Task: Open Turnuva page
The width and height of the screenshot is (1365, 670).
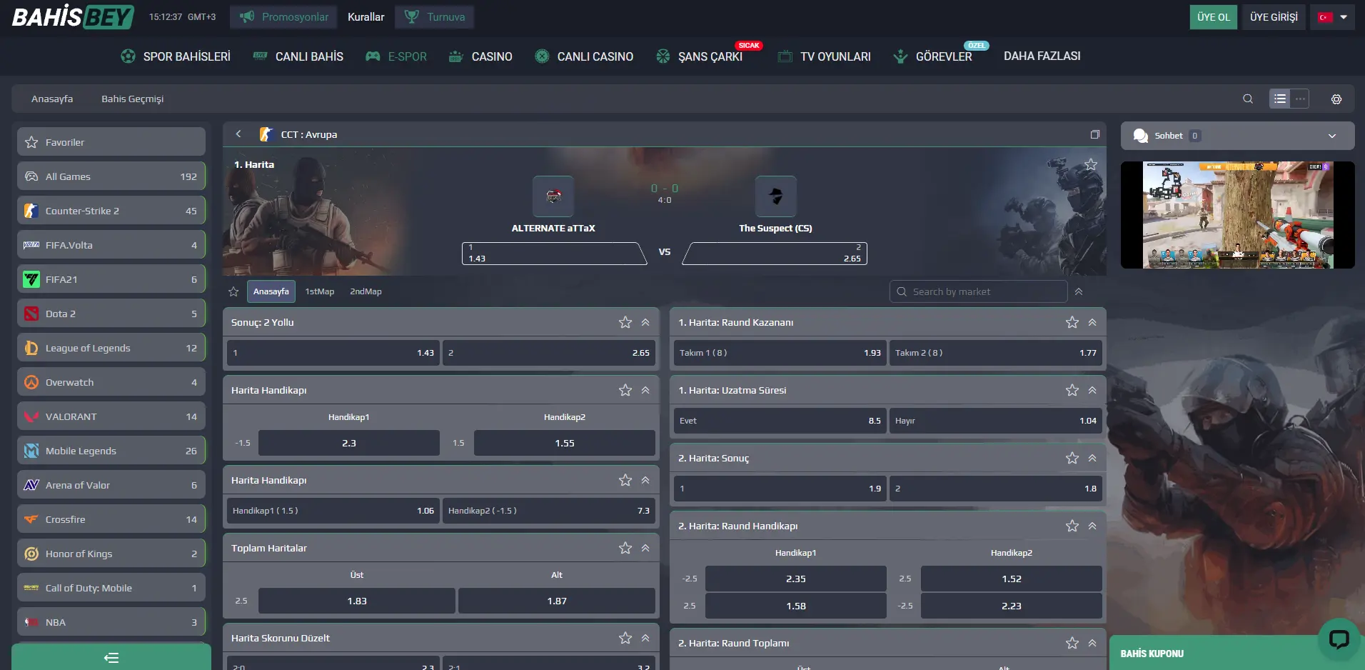Action: [x=434, y=17]
